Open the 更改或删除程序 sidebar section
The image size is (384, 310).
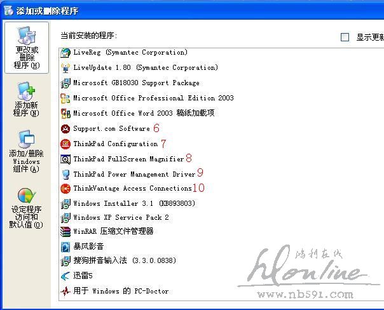point(27,48)
